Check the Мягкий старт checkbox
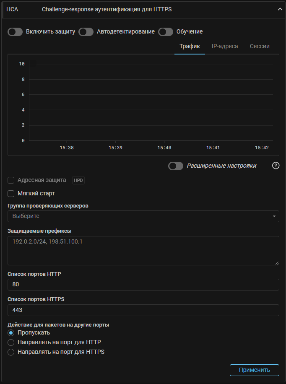Viewport: 286px width, 384px height. tap(11, 194)
